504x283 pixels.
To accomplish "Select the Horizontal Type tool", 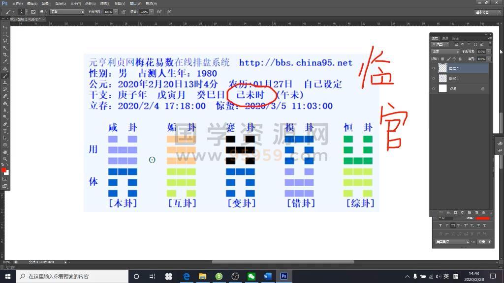I will (x=5, y=131).
